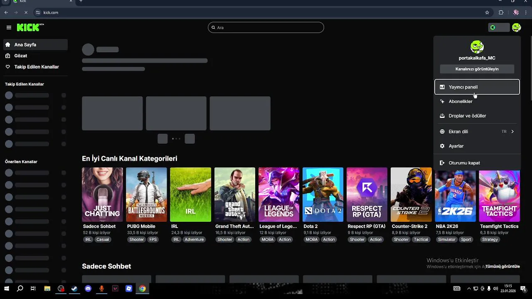Choose Oturumu kapat to sign out
This screenshot has height=299, width=532.
pyautogui.click(x=477, y=163)
